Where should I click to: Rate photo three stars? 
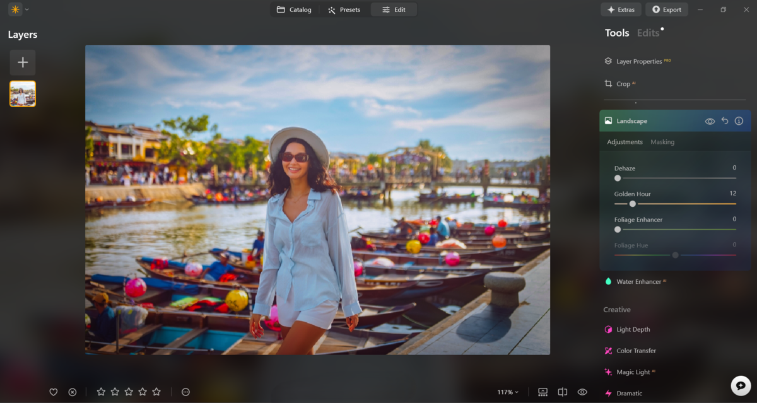pos(129,392)
